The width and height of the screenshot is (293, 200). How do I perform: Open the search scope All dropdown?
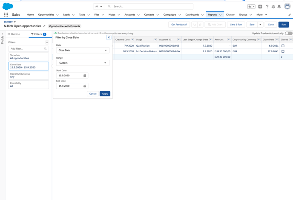(x=99, y=6)
